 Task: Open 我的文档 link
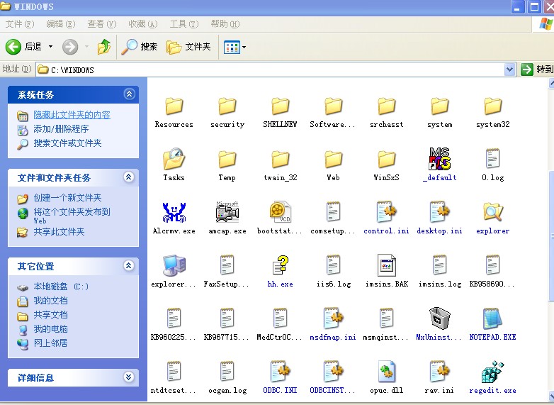[x=50, y=301]
